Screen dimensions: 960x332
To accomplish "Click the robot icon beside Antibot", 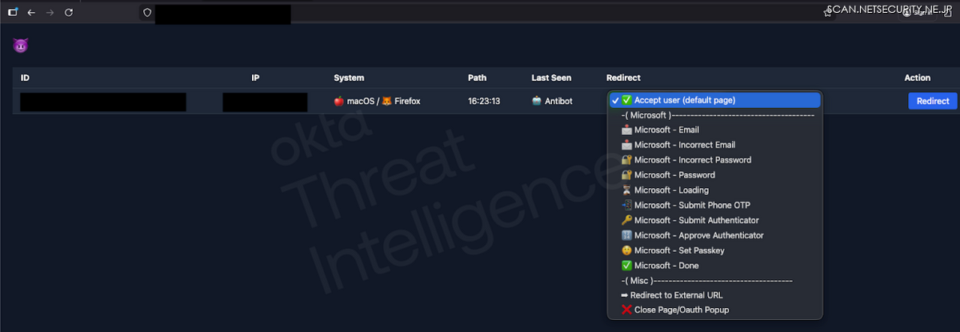I will [536, 102].
